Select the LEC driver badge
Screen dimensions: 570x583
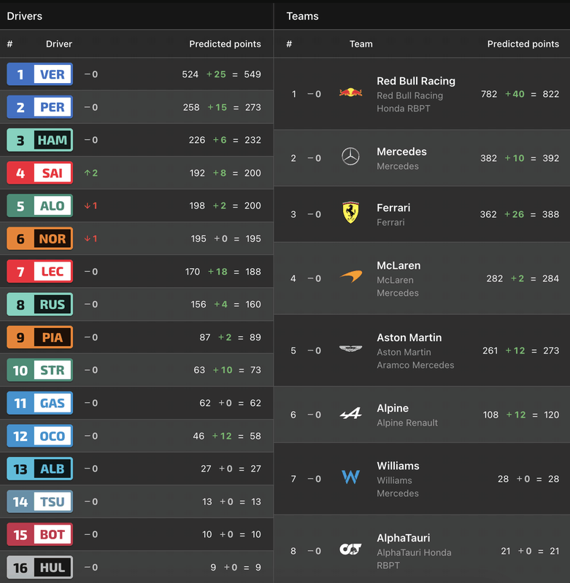(x=39, y=271)
